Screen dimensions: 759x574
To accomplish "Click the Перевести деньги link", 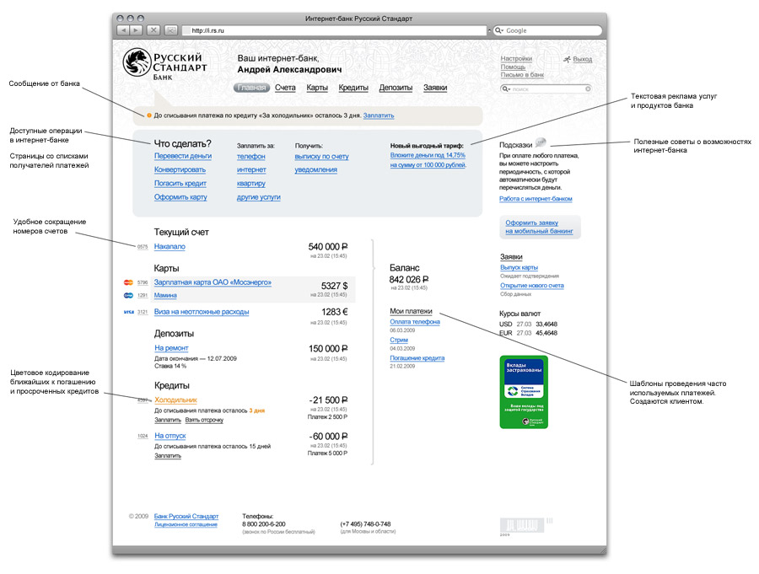I will click(x=182, y=156).
